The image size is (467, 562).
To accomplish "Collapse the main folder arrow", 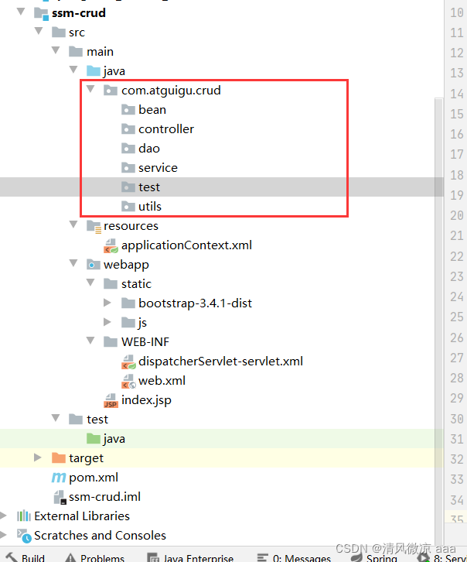I will (56, 50).
